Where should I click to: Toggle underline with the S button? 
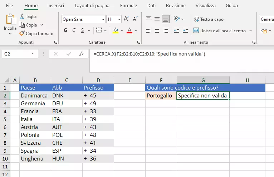[x=83, y=30]
